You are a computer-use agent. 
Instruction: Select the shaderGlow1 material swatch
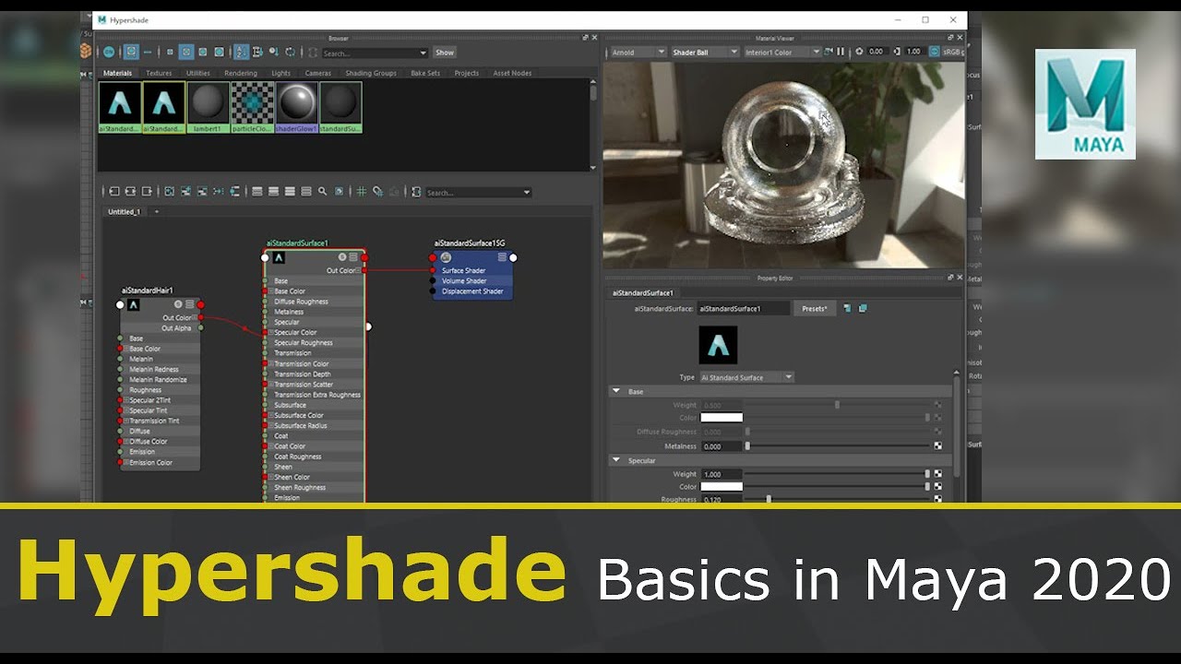click(x=296, y=107)
